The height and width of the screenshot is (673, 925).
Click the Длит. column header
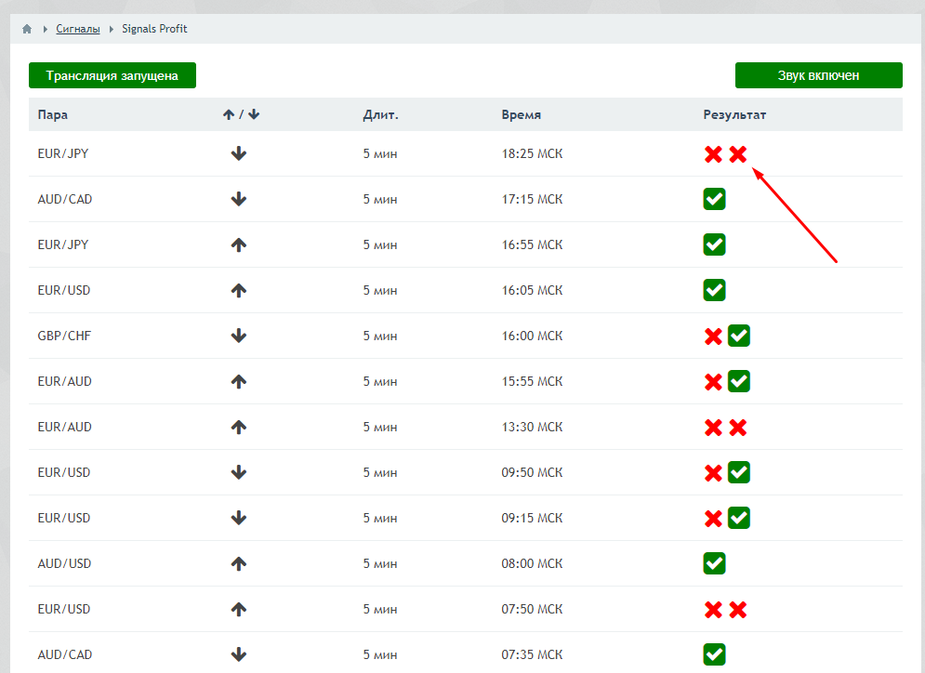tap(380, 115)
